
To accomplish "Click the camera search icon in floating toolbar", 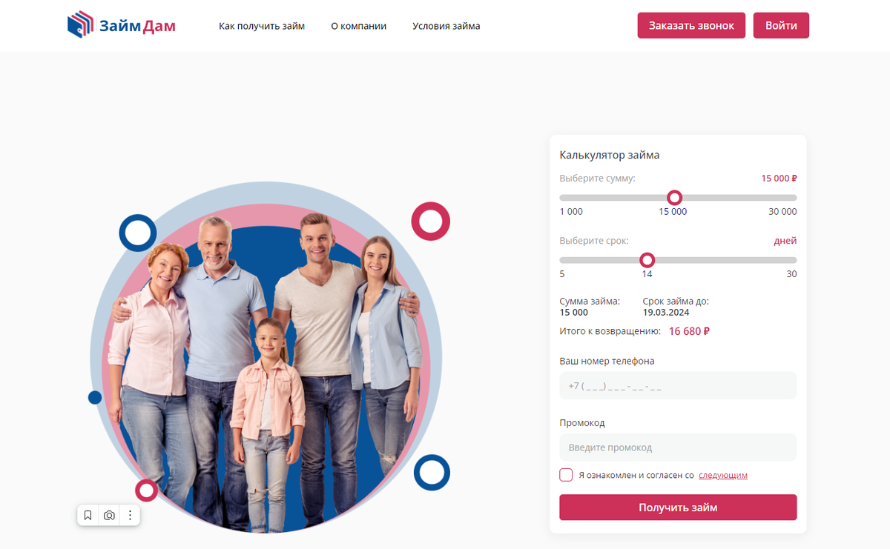I will coord(109,515).
